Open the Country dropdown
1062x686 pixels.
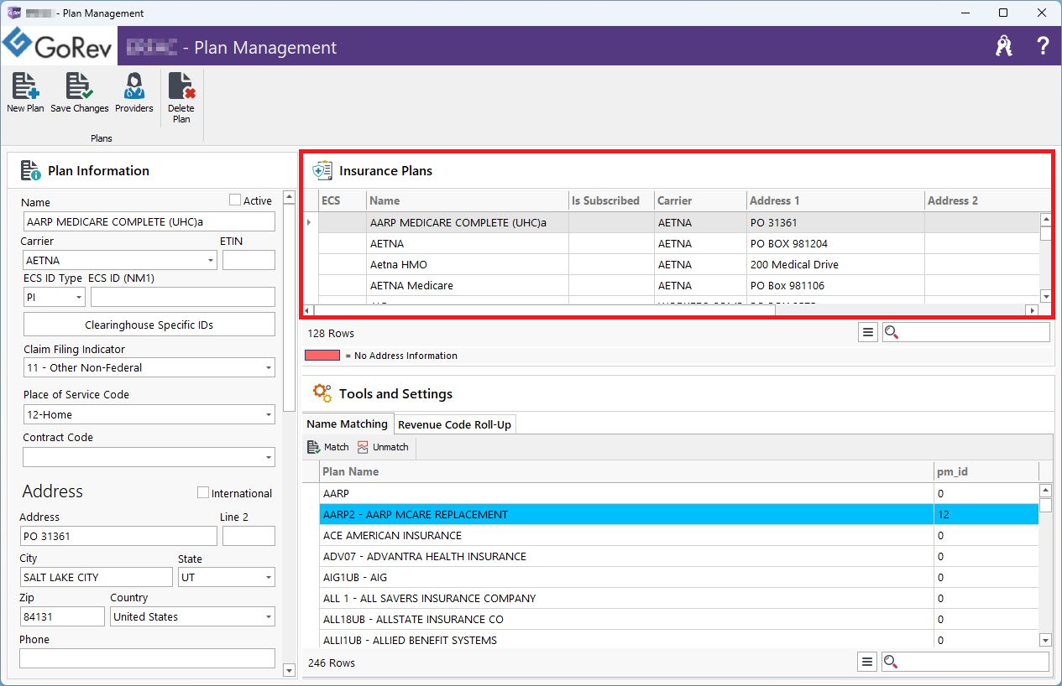pyautogui.click(x=269, y=616)
